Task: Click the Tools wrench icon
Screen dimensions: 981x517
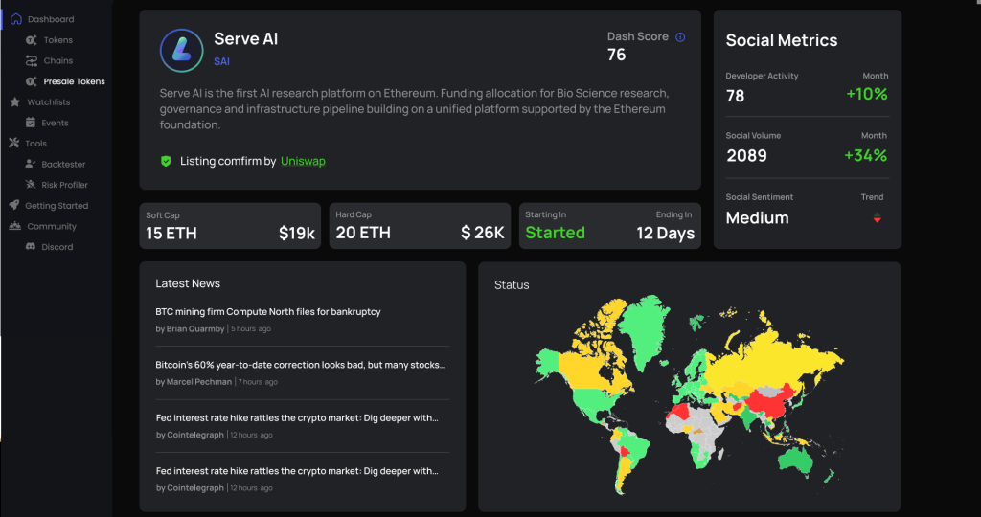Action: (14, 144)
